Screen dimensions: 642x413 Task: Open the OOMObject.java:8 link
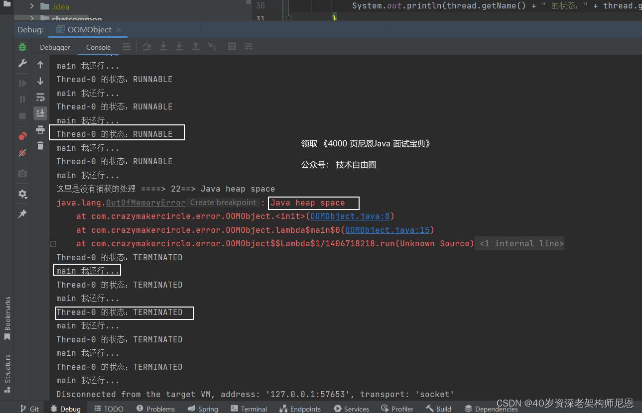350,216
